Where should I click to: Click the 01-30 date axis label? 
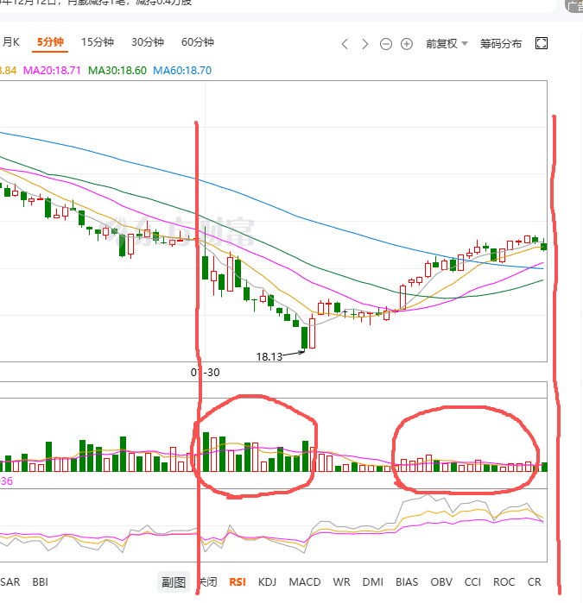click(x=206, y=373)
